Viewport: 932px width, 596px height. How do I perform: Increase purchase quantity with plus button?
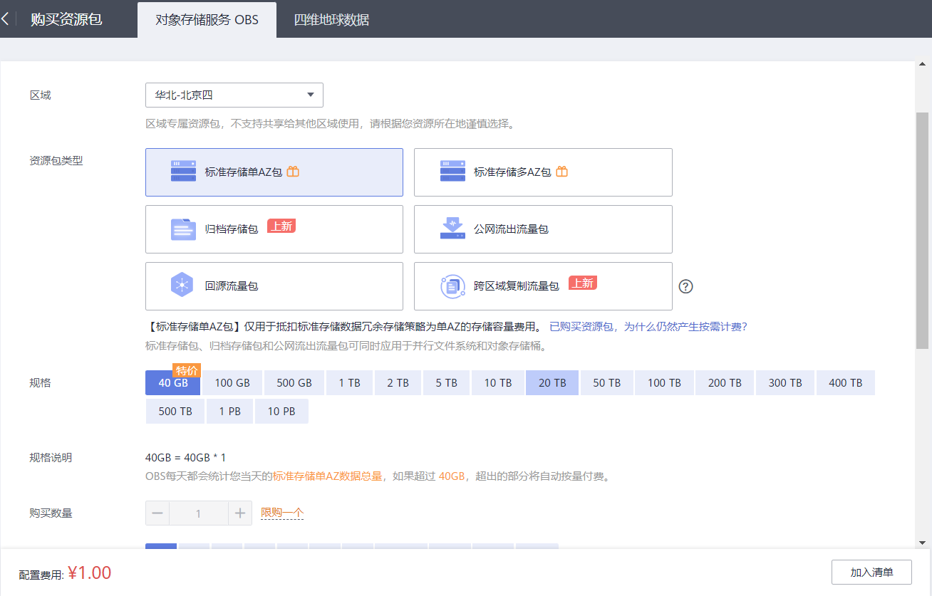point(239,513)
